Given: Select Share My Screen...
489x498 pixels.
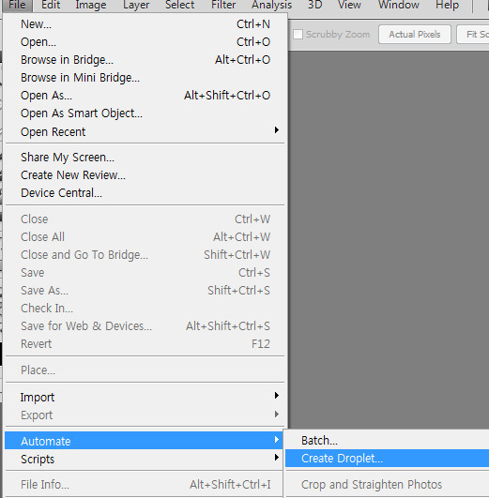Looking at the screenshot, I should pos(145,158).
